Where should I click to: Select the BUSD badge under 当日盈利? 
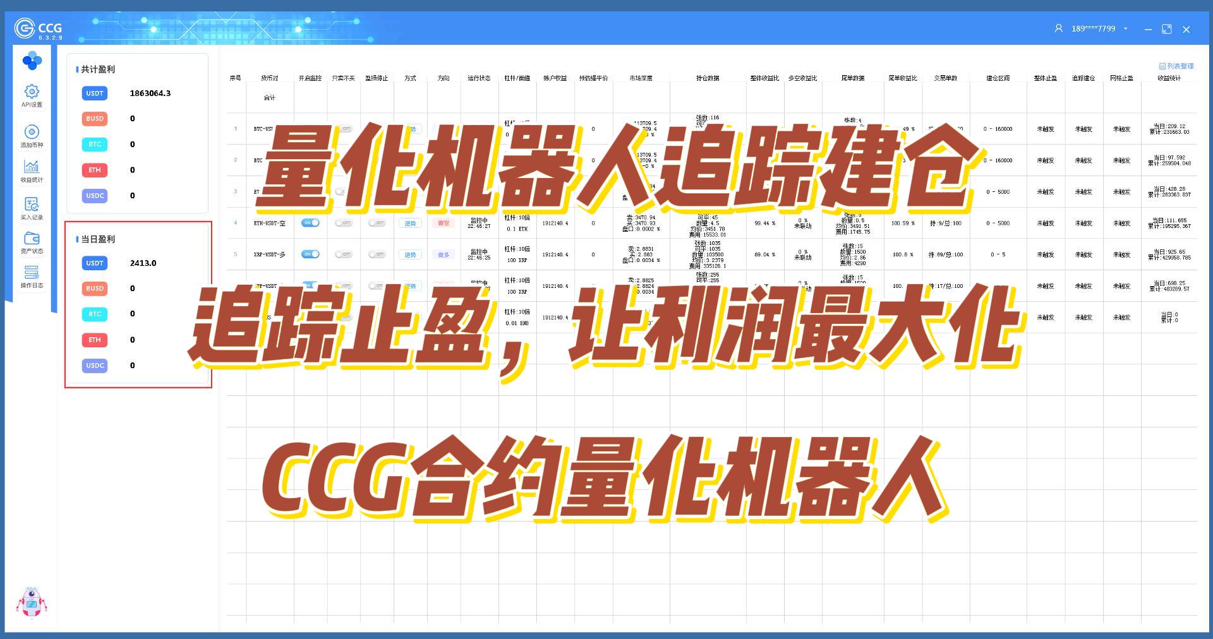coord(95,289)
